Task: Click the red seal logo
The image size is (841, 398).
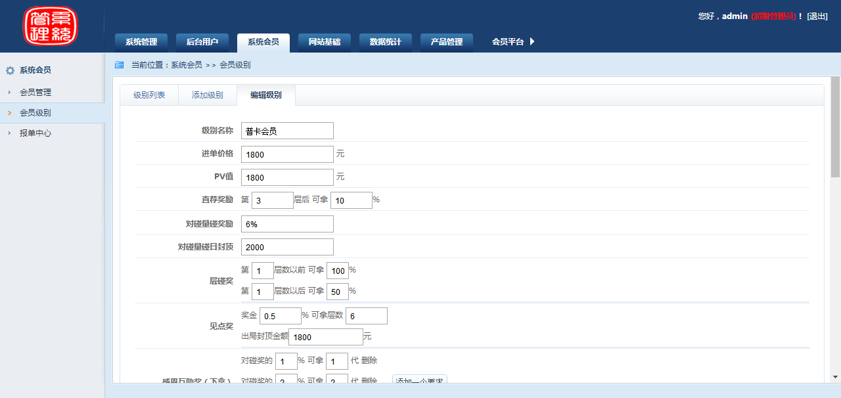Action: [50, 26]
